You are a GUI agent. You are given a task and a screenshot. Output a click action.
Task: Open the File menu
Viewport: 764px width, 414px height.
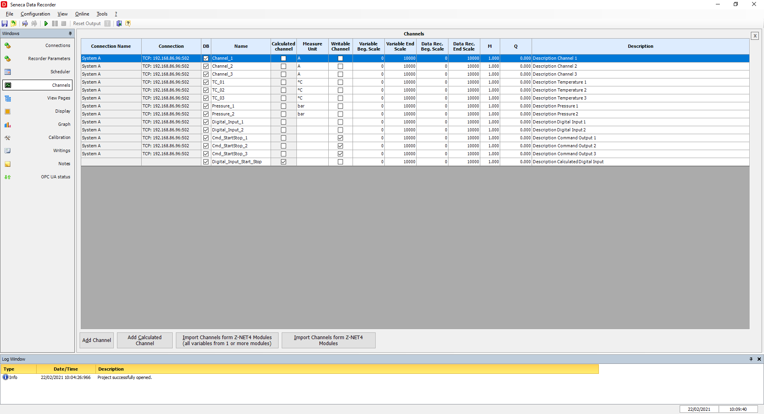[x=10, y=14]
